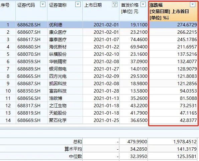Select stock code 688669.SH

(x=29, y=120)
